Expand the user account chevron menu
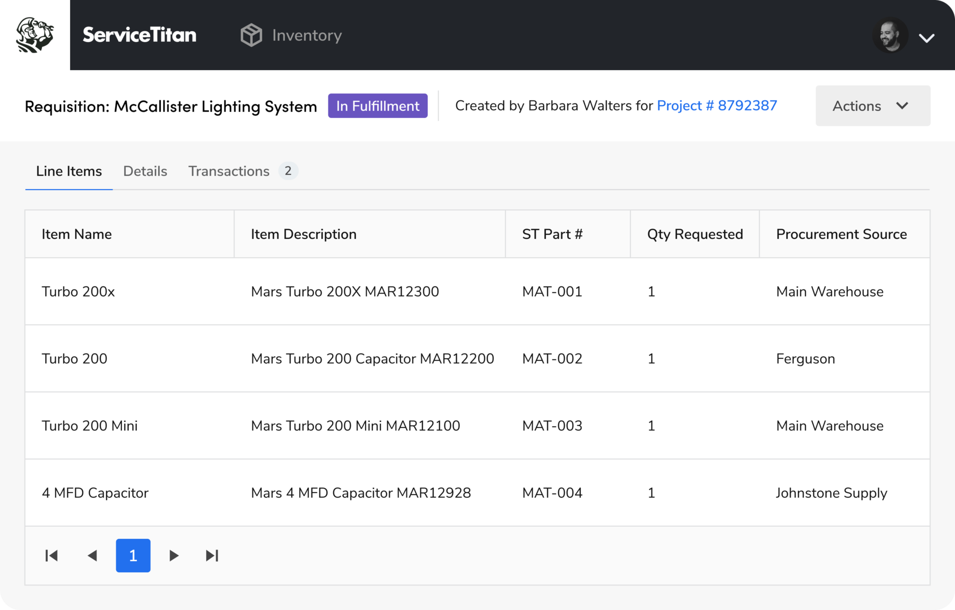 [926, 38]
